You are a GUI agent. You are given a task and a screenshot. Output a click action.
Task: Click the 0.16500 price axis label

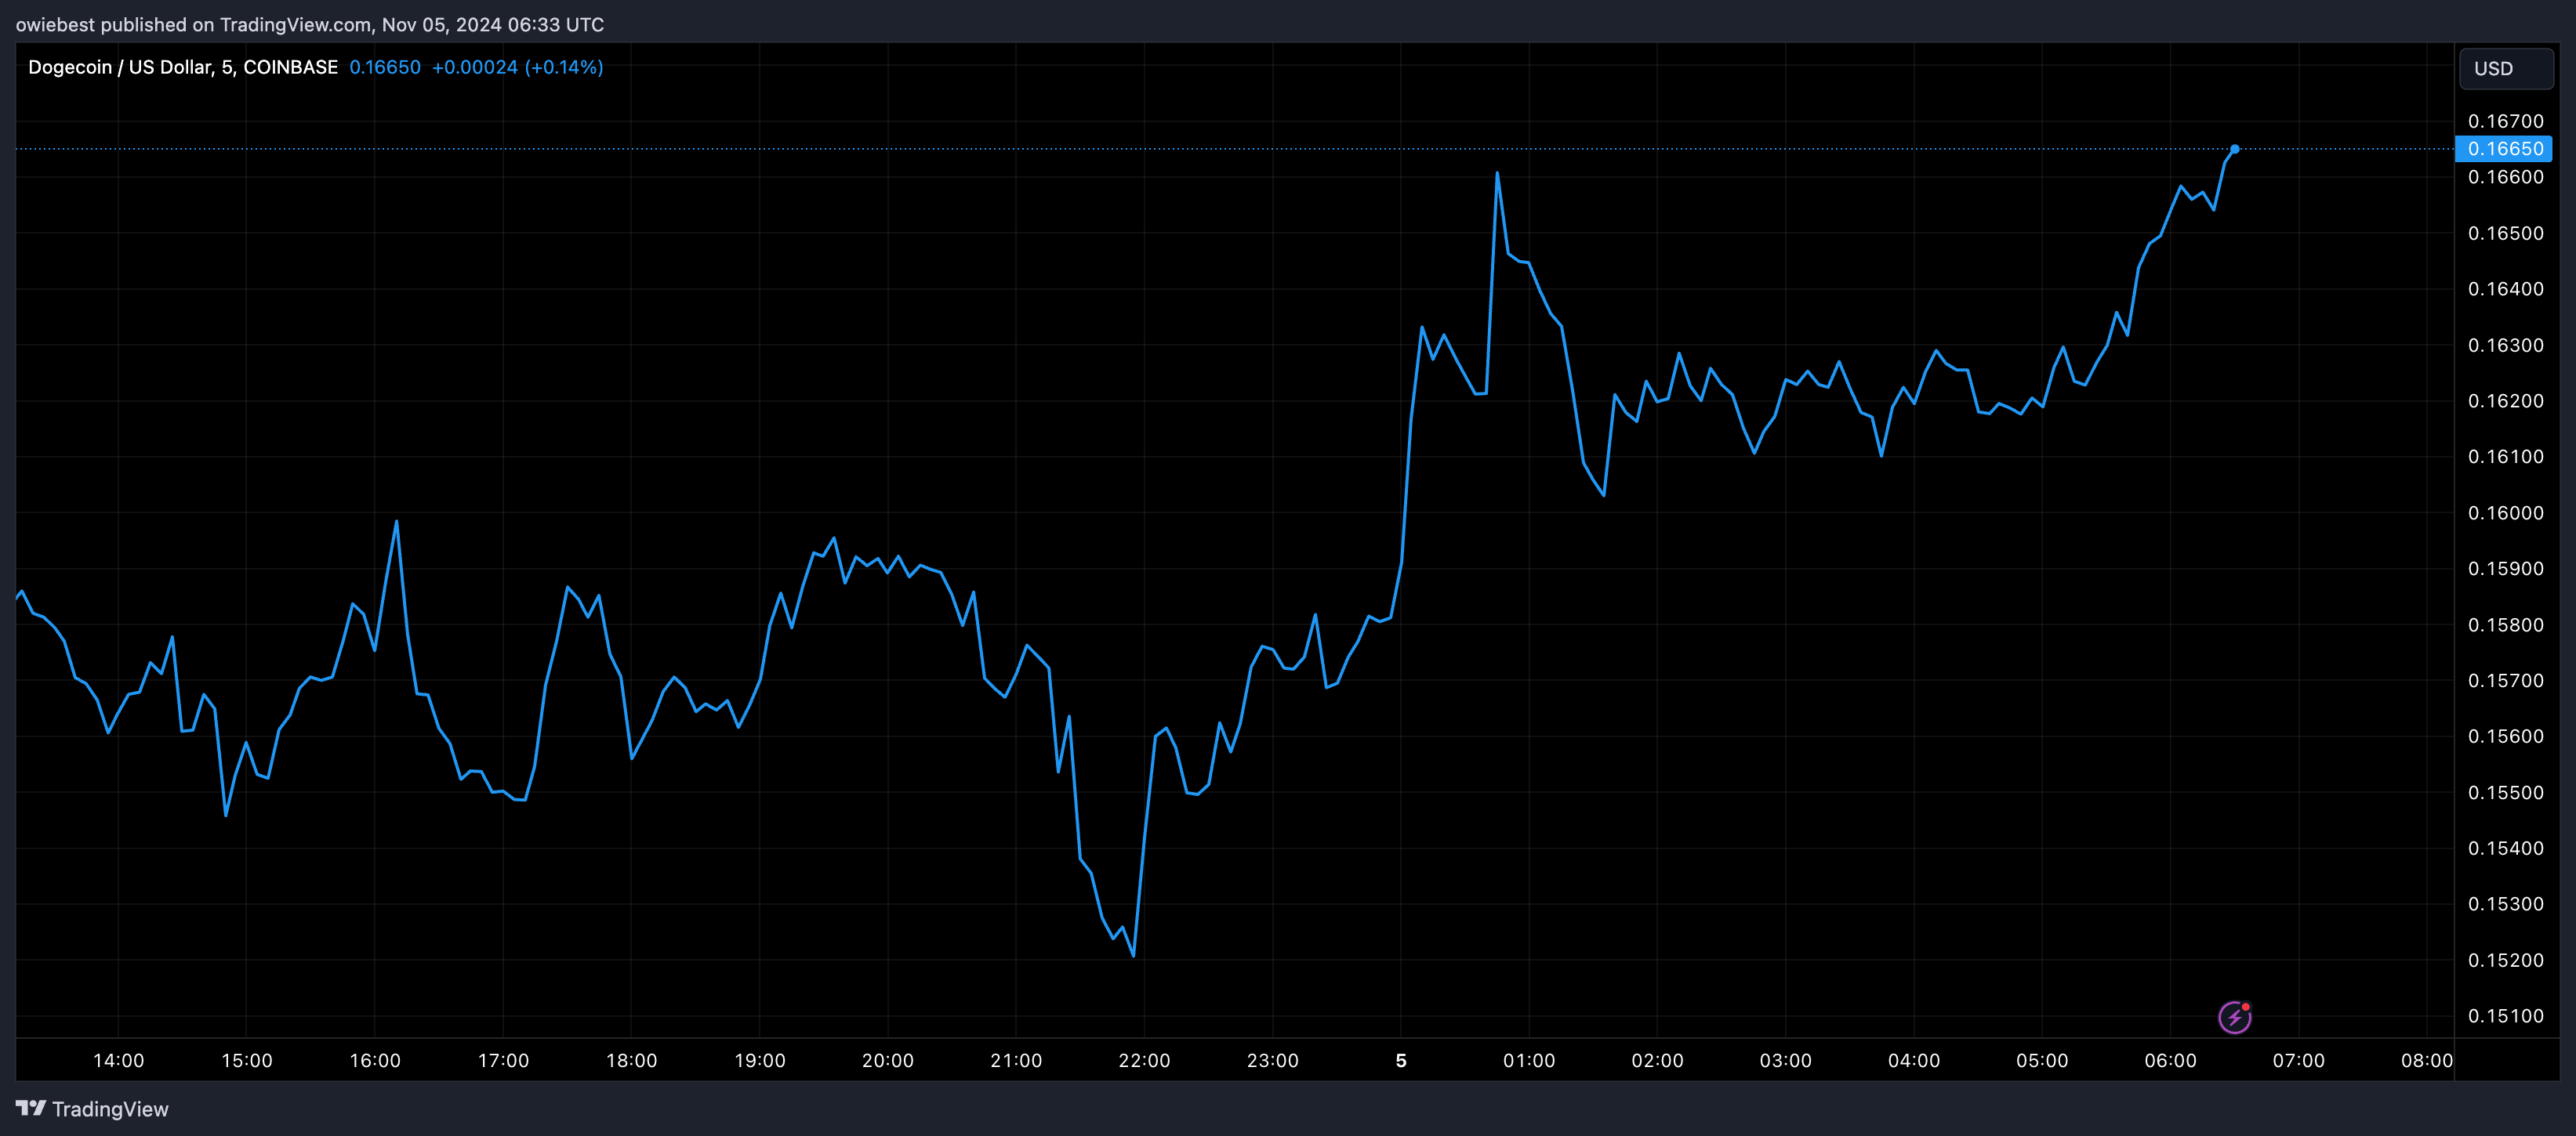(2505, 233)
